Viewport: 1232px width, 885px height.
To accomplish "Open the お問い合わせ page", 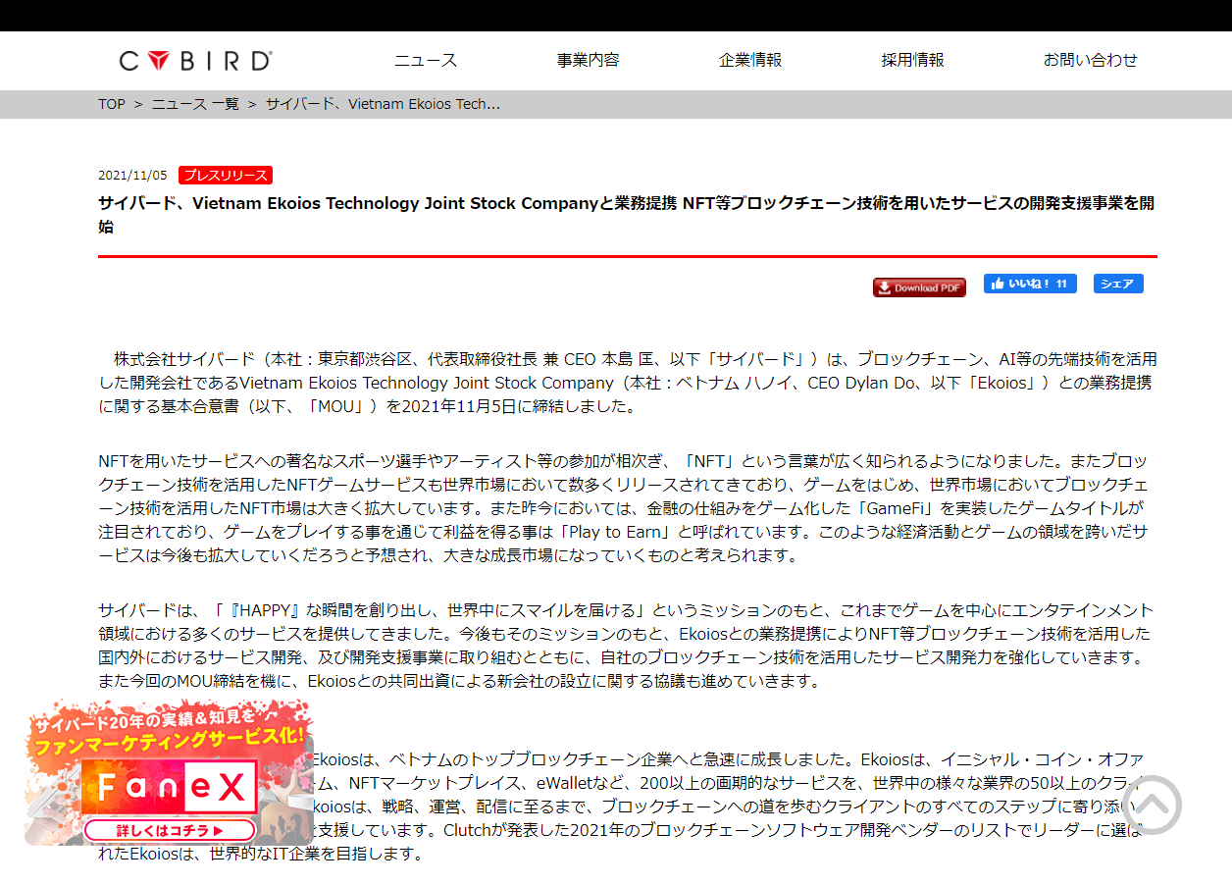I will point(1091,60).
